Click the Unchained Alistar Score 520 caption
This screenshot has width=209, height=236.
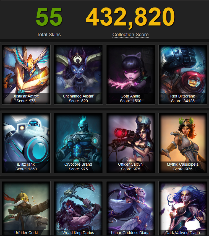click(x=78, y=99)
